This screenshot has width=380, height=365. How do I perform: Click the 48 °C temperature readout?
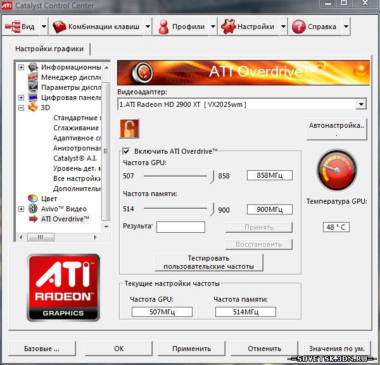click(336, 227)
